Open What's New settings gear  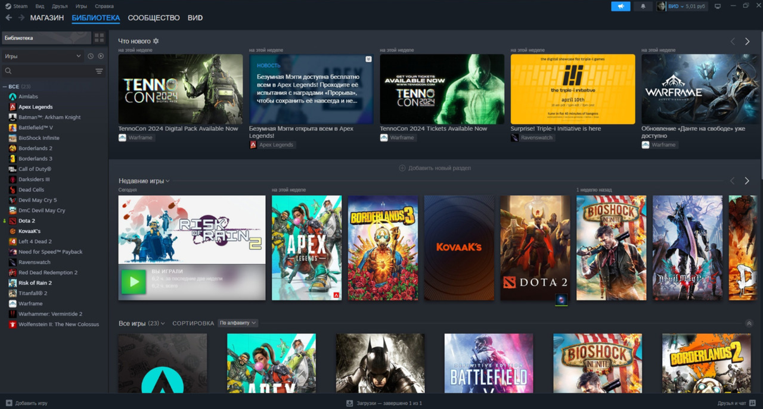point(156,41)
